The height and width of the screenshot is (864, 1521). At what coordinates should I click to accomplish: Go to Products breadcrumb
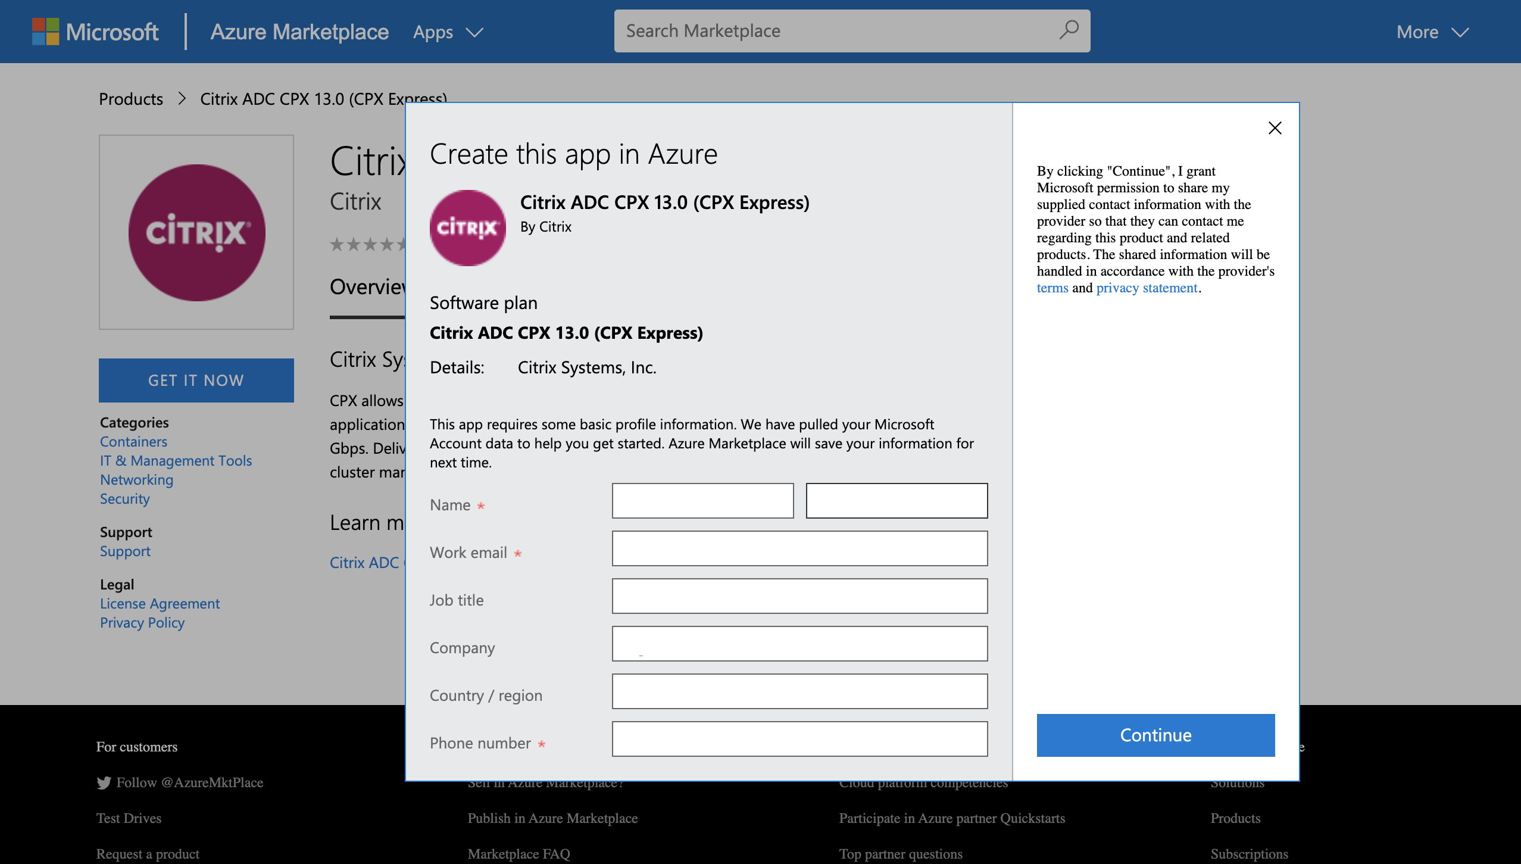point(131,99)
